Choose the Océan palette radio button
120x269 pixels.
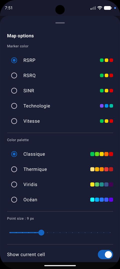[14, 200]
